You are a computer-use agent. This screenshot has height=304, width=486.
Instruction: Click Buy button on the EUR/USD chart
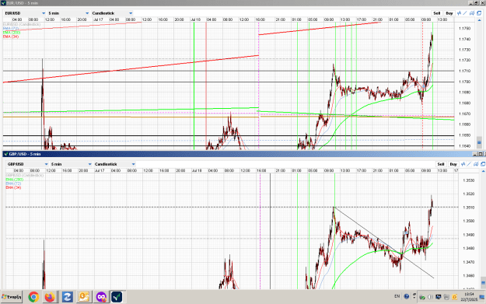click(449, 13)
